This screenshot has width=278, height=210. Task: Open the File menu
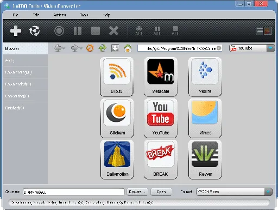coord(16,15)
